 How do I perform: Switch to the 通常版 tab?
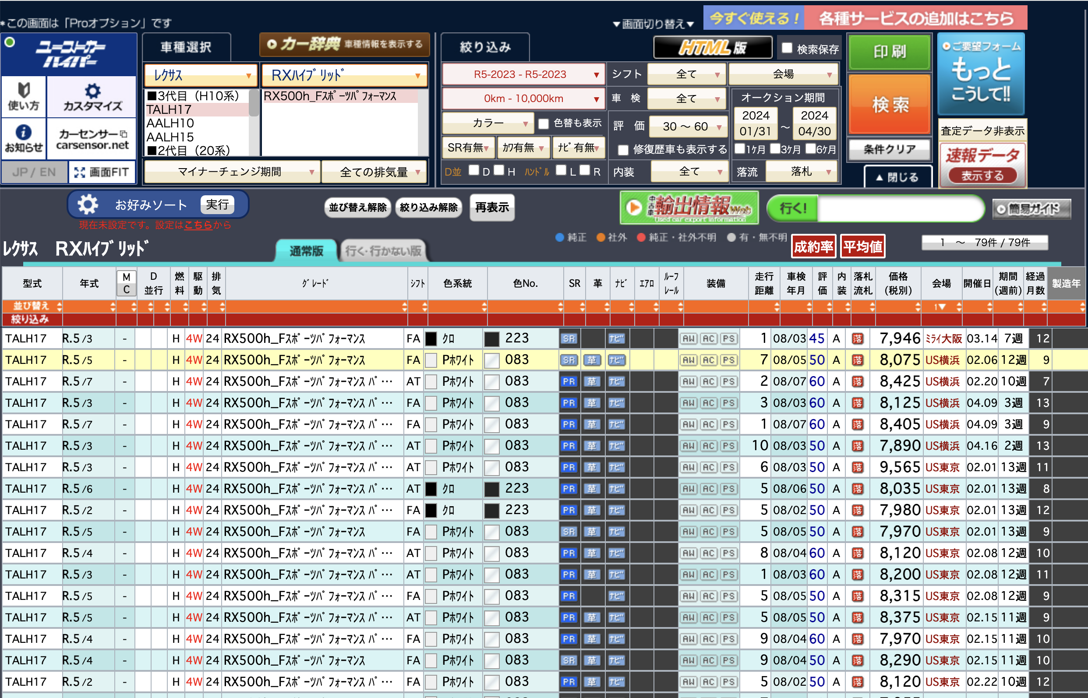pyautogui.click(x=306, y=250)
